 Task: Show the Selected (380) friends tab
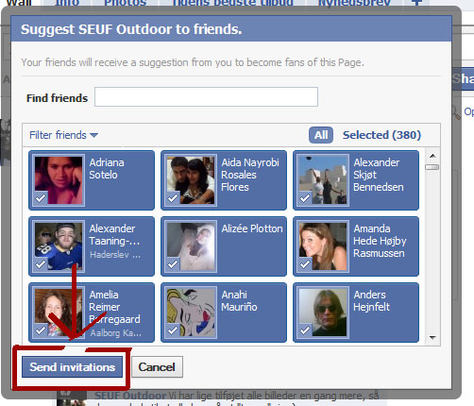tap(381, 135)
